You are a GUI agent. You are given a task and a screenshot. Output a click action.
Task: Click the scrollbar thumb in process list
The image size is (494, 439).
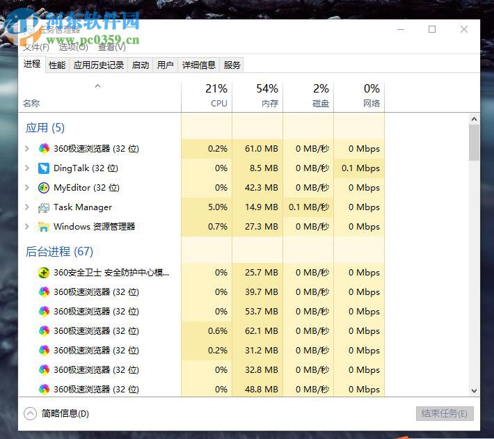point(474,143)
